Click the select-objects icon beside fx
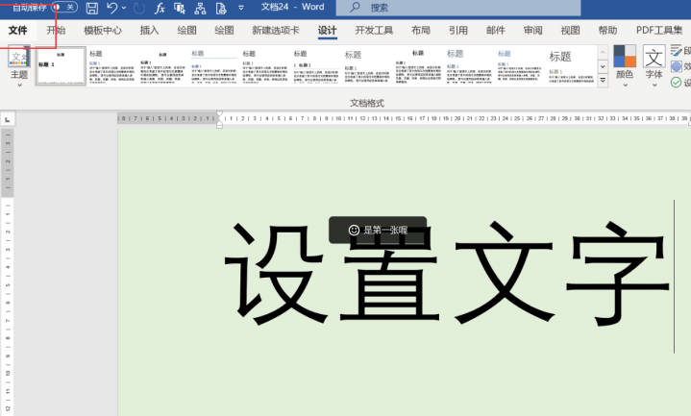This screenshot has height=416, width=691. pyautogui.click(x=180, y=8)
